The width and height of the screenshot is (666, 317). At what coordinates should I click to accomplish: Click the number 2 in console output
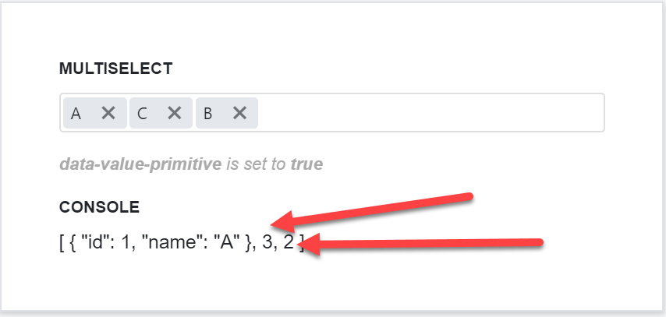289,244
